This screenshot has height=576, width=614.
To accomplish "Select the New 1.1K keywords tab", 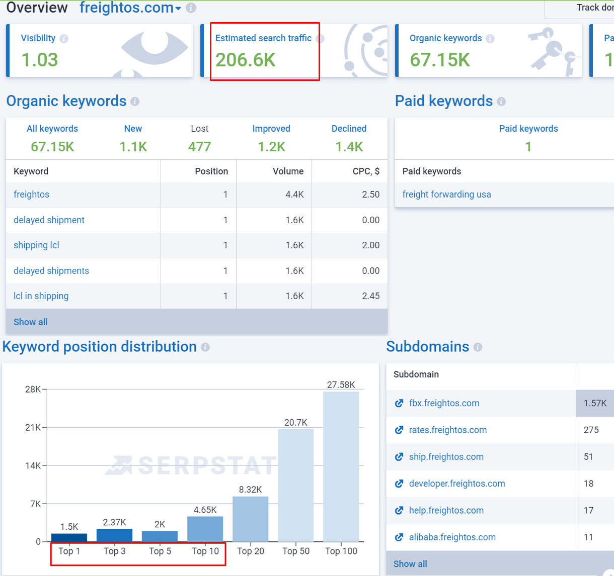I will pyautogui.click(x=133, y=138).
